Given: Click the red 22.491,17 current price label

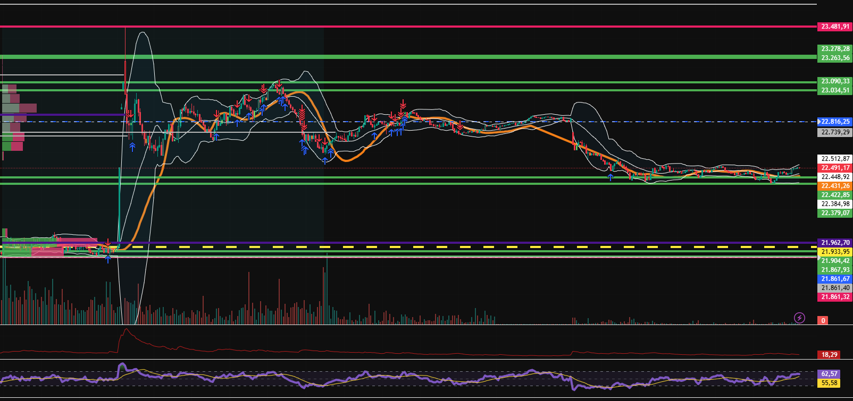Looking at the screenshot, I should click(835, 168).
